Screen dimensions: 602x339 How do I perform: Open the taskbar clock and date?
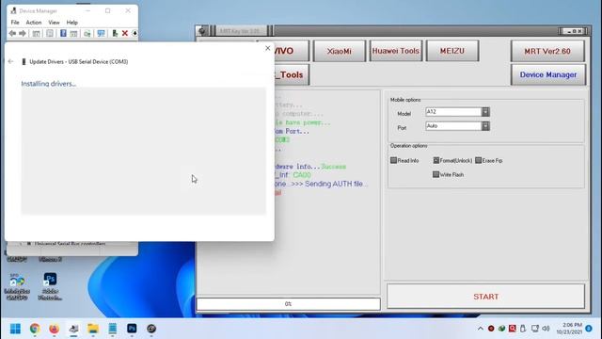click(x=570, y=329)
